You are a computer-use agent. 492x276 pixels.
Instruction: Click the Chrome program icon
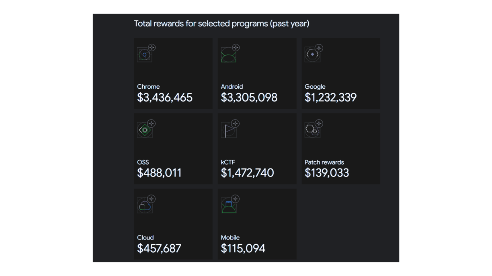coord(146,53)
